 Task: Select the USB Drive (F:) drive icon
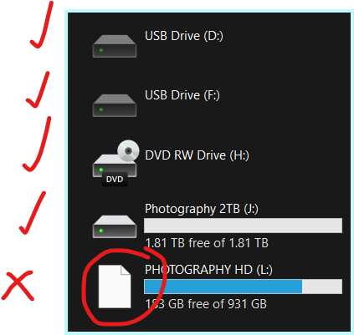(115, 105)
